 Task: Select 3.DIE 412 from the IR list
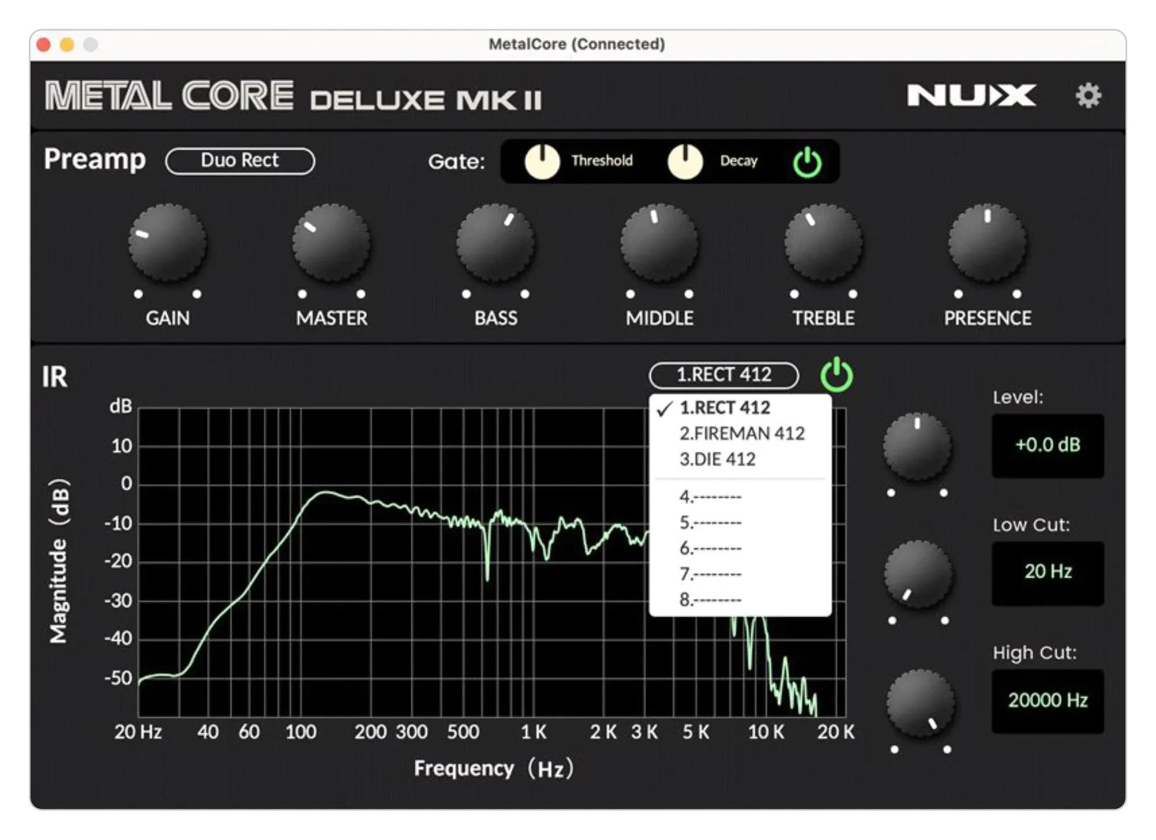(x=718, y=459)
